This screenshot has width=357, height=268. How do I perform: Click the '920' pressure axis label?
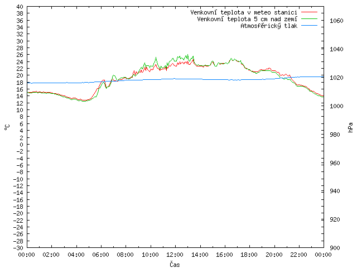pyautogui.click(x=335, y=219)
